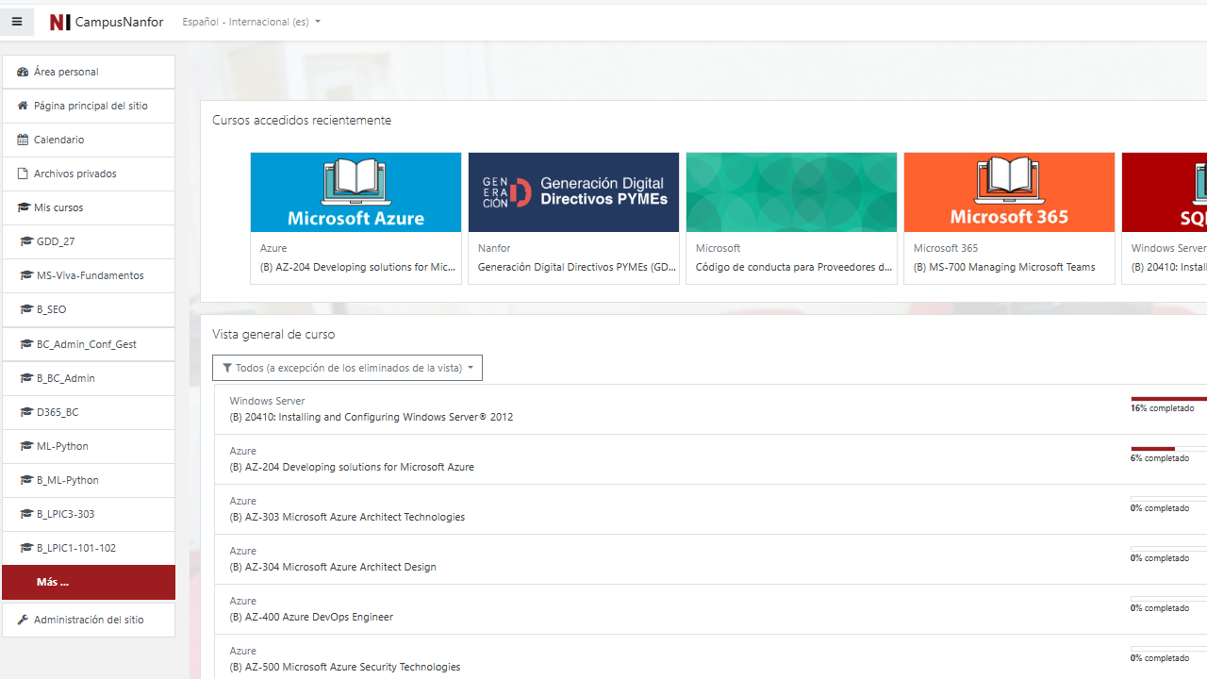Open (B) AZ-400 Azure DevOps Engineer
The width and height of the screenshot is (1207, 679).
pos(311,617)
